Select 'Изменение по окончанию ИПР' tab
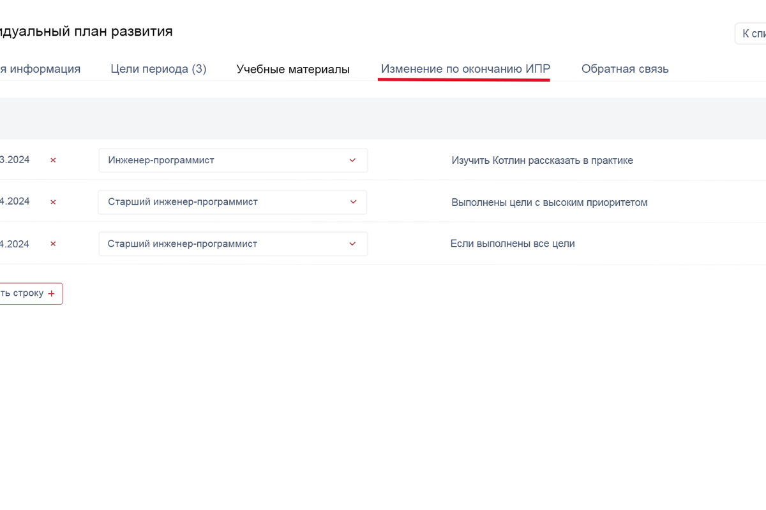This screenshot has width=766, height=510. point(465,69)
